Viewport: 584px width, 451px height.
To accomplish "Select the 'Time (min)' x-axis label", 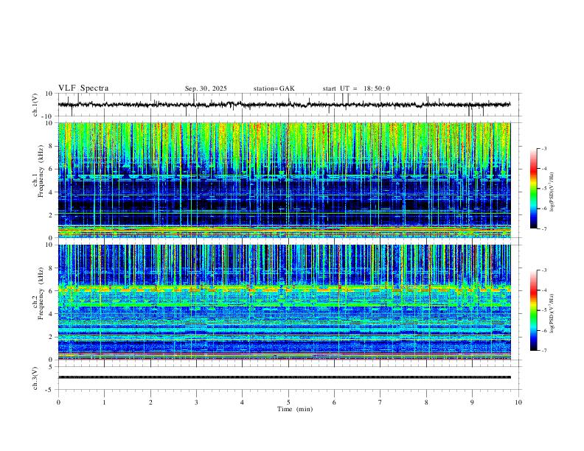I will [x=295, y=409].
